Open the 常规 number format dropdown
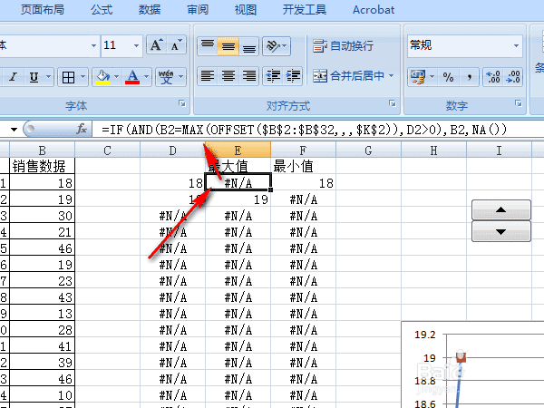The height and width of the screenshot is (408, 544). (516, 45)
